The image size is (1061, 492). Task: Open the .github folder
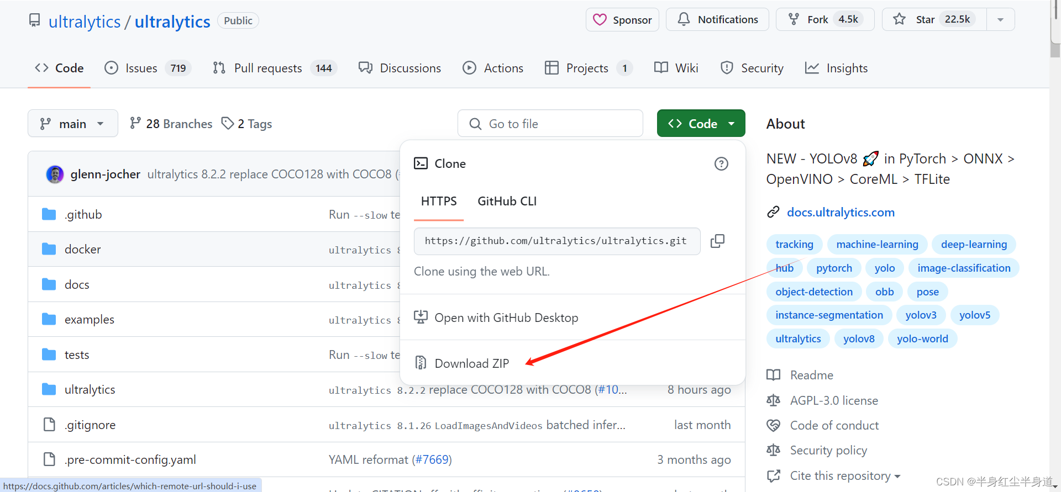click(83, 214)
